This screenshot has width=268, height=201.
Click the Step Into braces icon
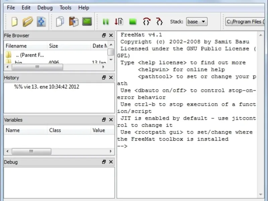[x=159, y=21]
